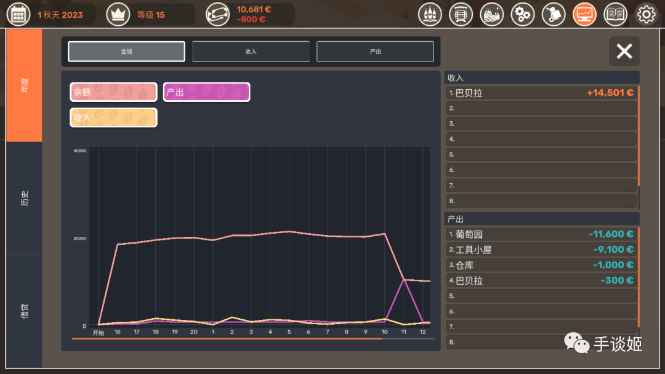Toggle the 收入 chart line
Screen dimensions: 665x374
(x=113, y=117)
